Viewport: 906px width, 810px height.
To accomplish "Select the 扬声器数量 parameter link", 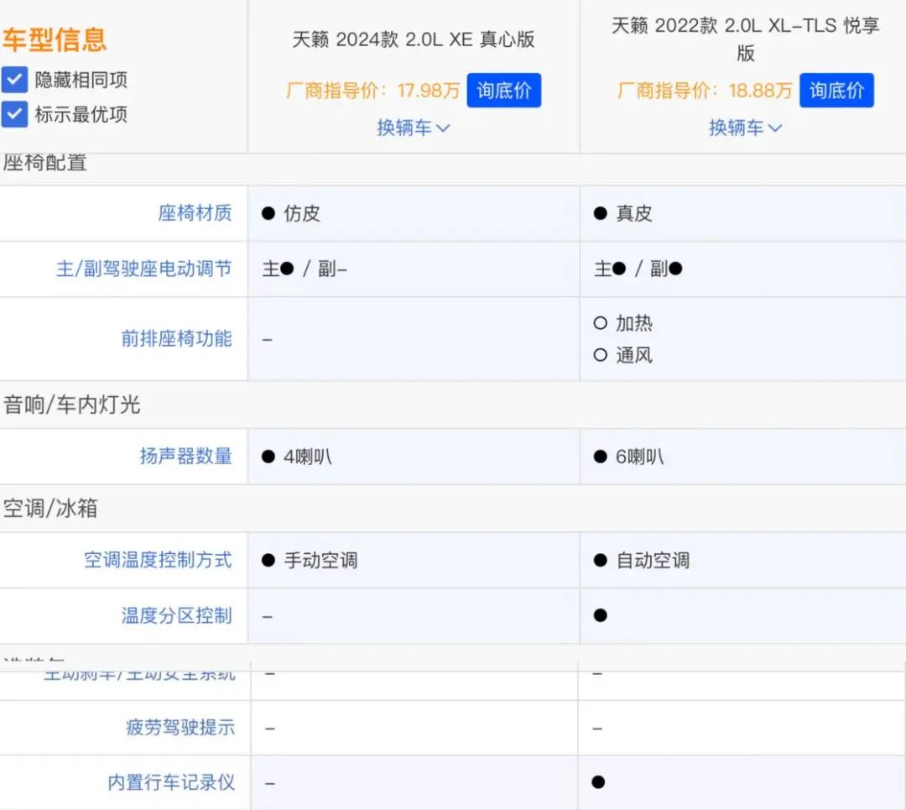I will 185,456.
